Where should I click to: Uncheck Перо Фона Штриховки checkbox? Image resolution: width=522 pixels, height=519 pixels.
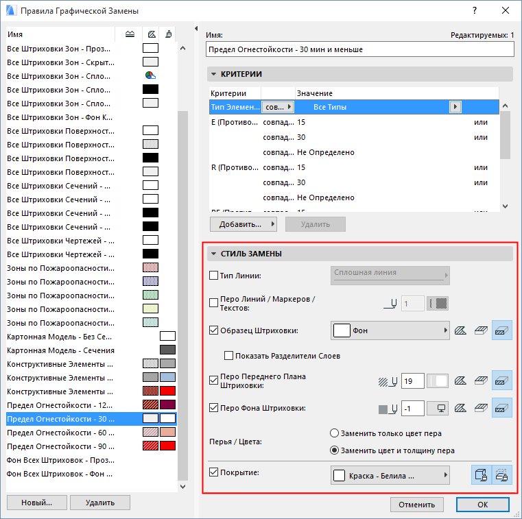pyautogui.click(x=213, y=407)
